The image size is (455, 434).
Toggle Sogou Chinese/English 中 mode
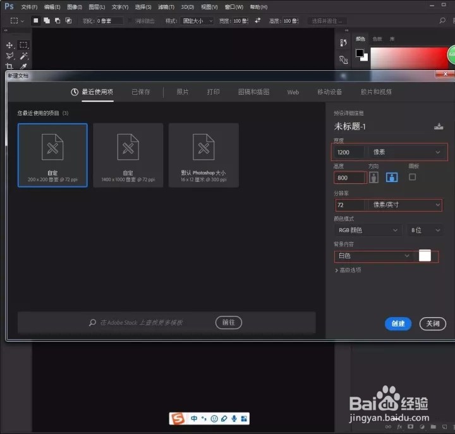(194, 418)
